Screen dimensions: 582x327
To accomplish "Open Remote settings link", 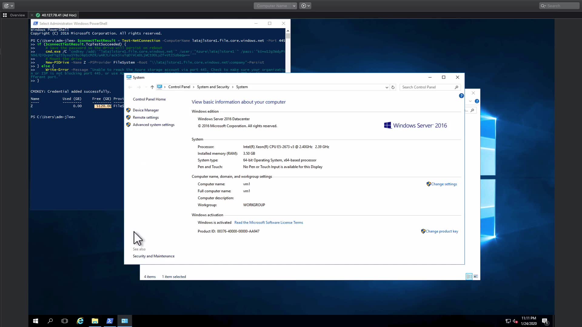I will tap(145, 117).
